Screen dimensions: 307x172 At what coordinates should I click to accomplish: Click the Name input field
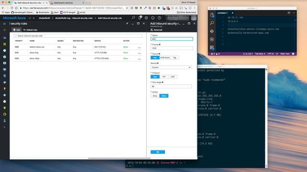pos(172,39)
